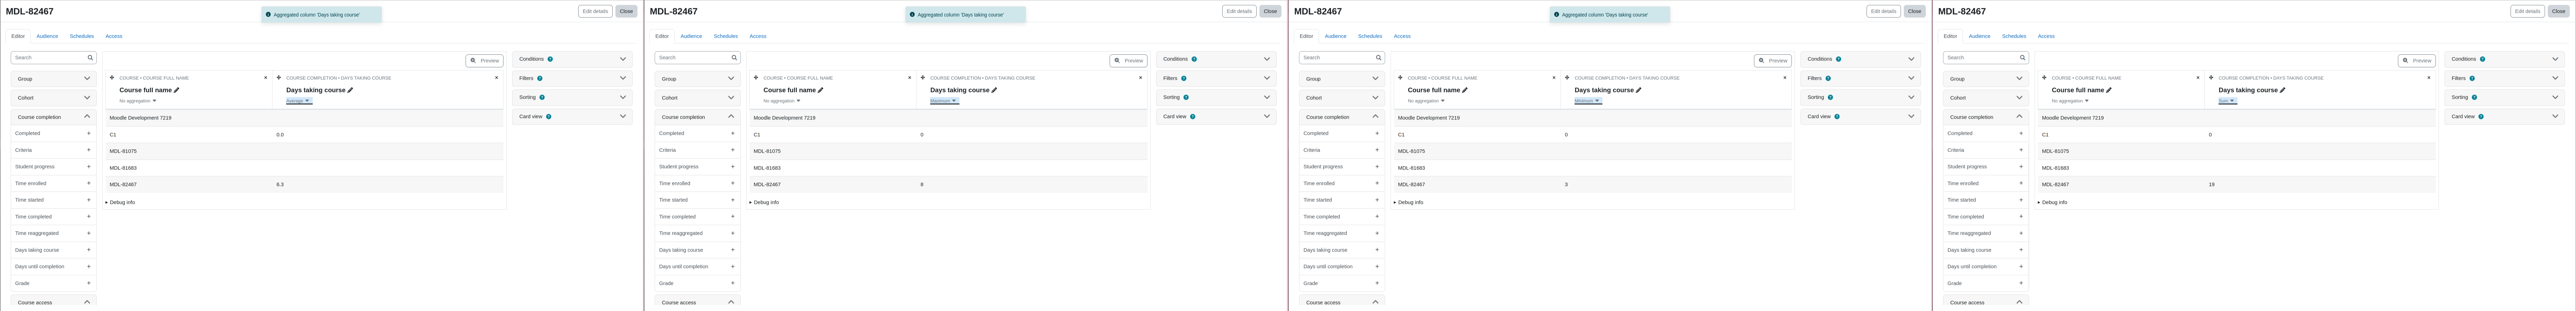2576x311 pixels.
Task: Switch to Schedules tab in the Average panel
Action: click(82, 36)
